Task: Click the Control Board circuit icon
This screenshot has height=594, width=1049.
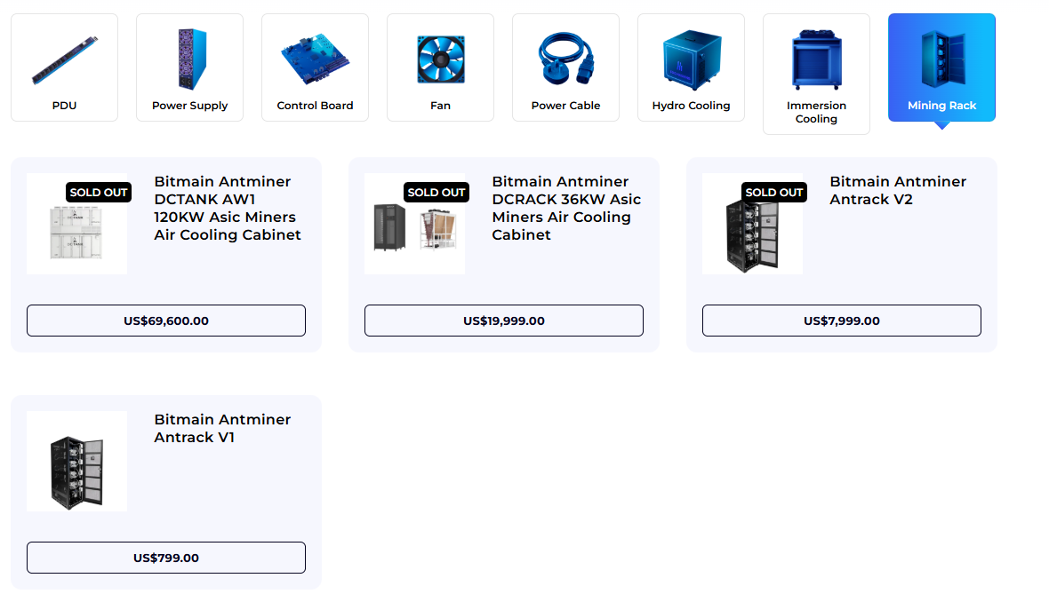Action: coord(315,59)
